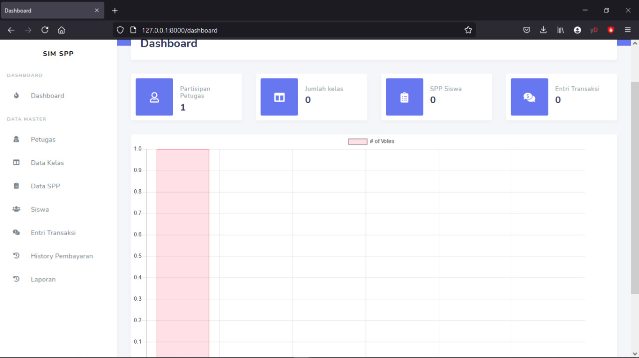Click the pink bar in the chart
The image size is (639, 358).
tap(183, 249)
